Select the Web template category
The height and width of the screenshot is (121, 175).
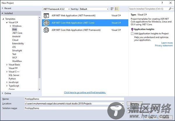[x=15, y=29]
